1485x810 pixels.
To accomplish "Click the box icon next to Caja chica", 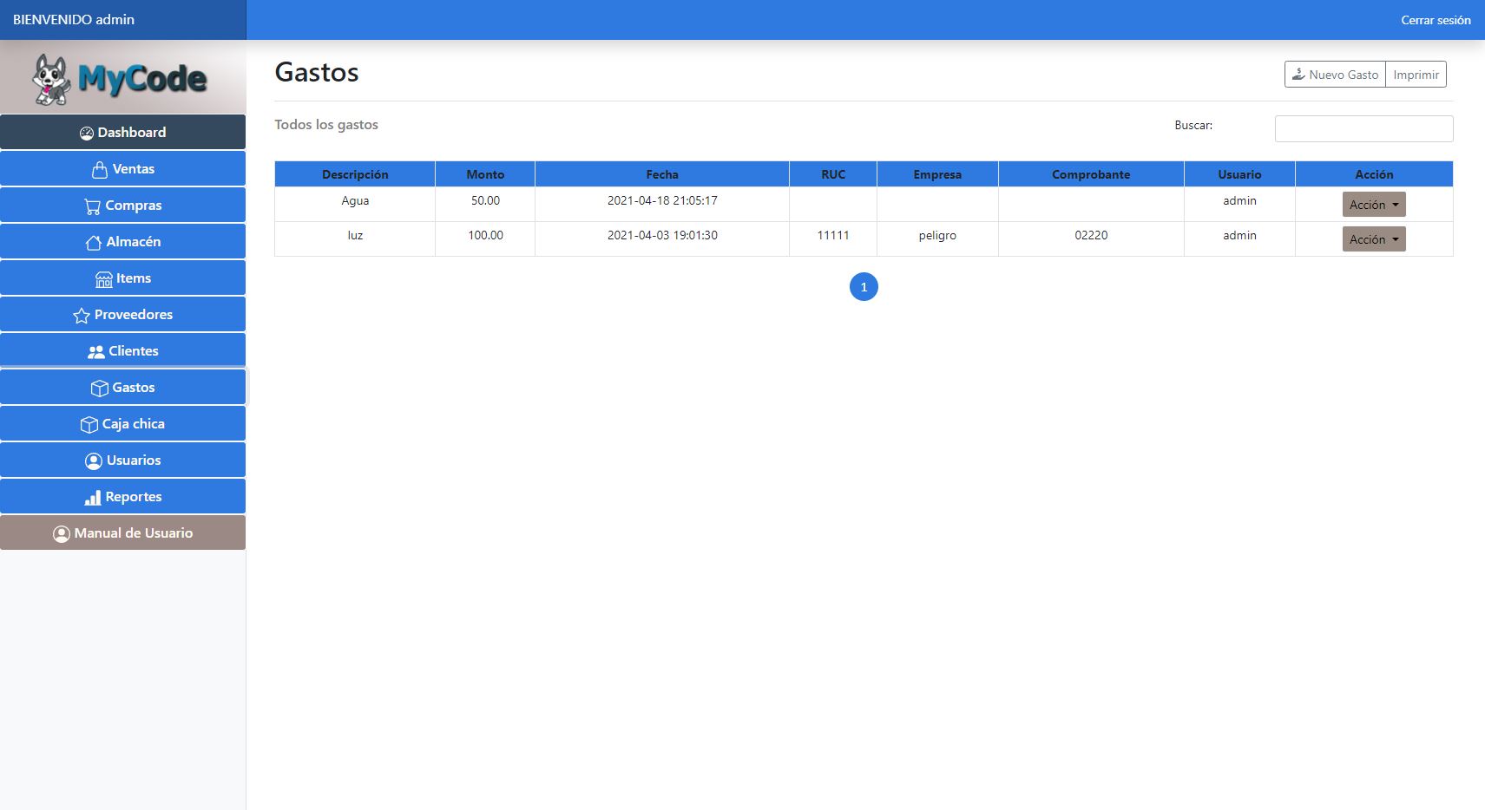I will [89, 425].
